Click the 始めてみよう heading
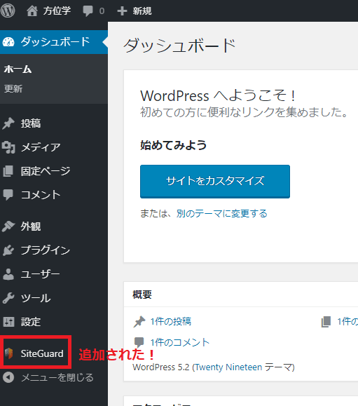 pyautogui.click(x=173, y=145)
